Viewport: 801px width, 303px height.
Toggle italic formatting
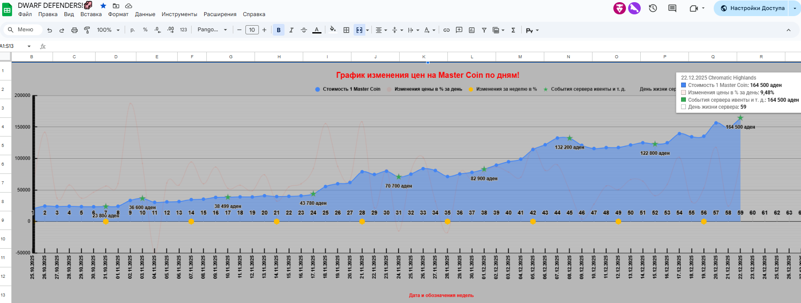(x=291, y=30)
